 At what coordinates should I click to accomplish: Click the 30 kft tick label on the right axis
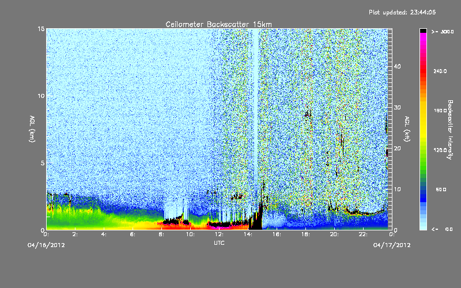point(397,107)
